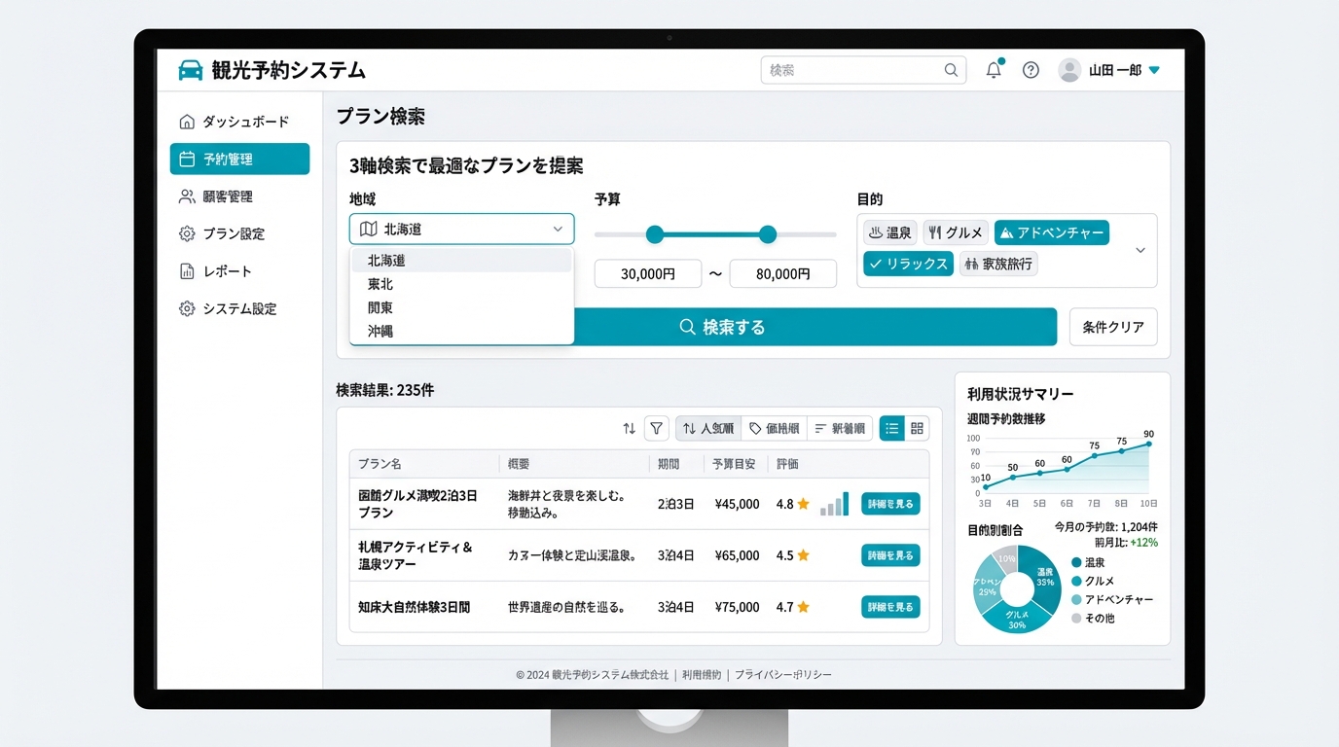Click the 30,000円 budget input field
Viewport: 1339px width, 747px height.
click(648, 273)
